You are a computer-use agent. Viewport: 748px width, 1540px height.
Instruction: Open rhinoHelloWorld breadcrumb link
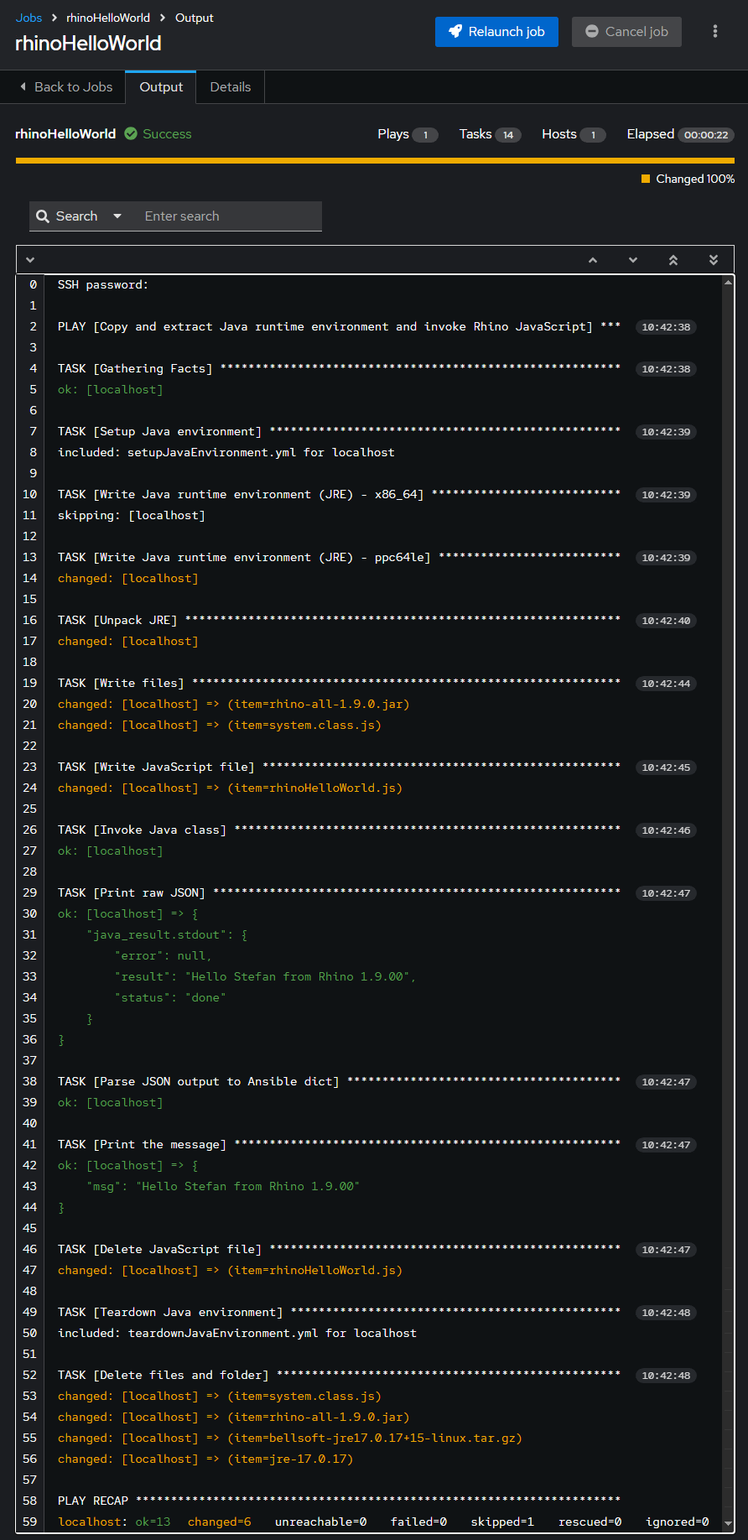(108, 18)
